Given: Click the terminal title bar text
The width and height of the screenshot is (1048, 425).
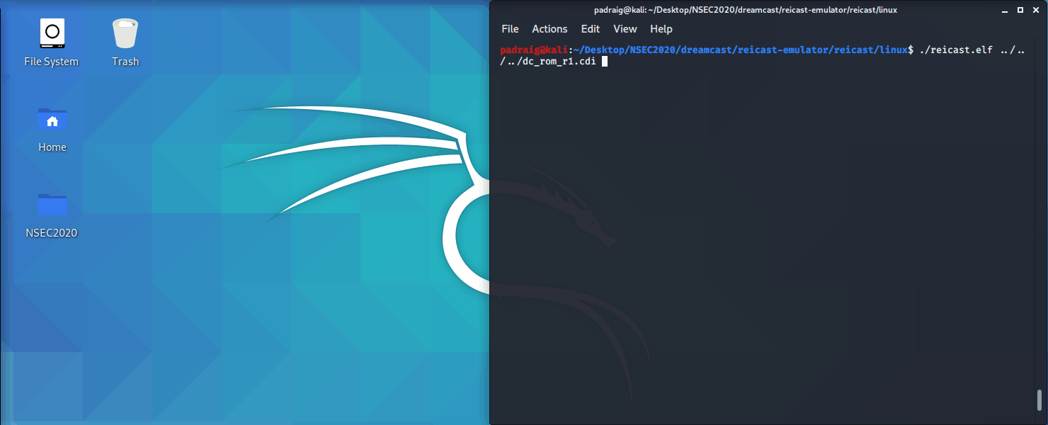Looking at the screenshot, I should [745, 10].
